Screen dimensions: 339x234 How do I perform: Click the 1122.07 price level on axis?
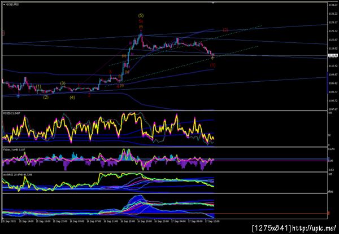click(333, 39)
